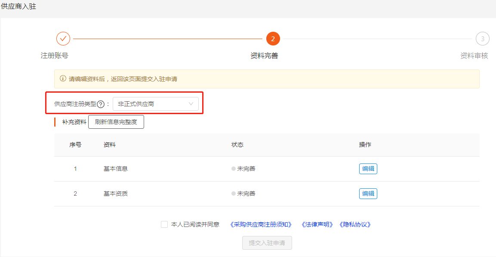The width and height of the screenshot is (496, 257).
Task: Click the 序号 column header
Action: (x=75, y=145)
